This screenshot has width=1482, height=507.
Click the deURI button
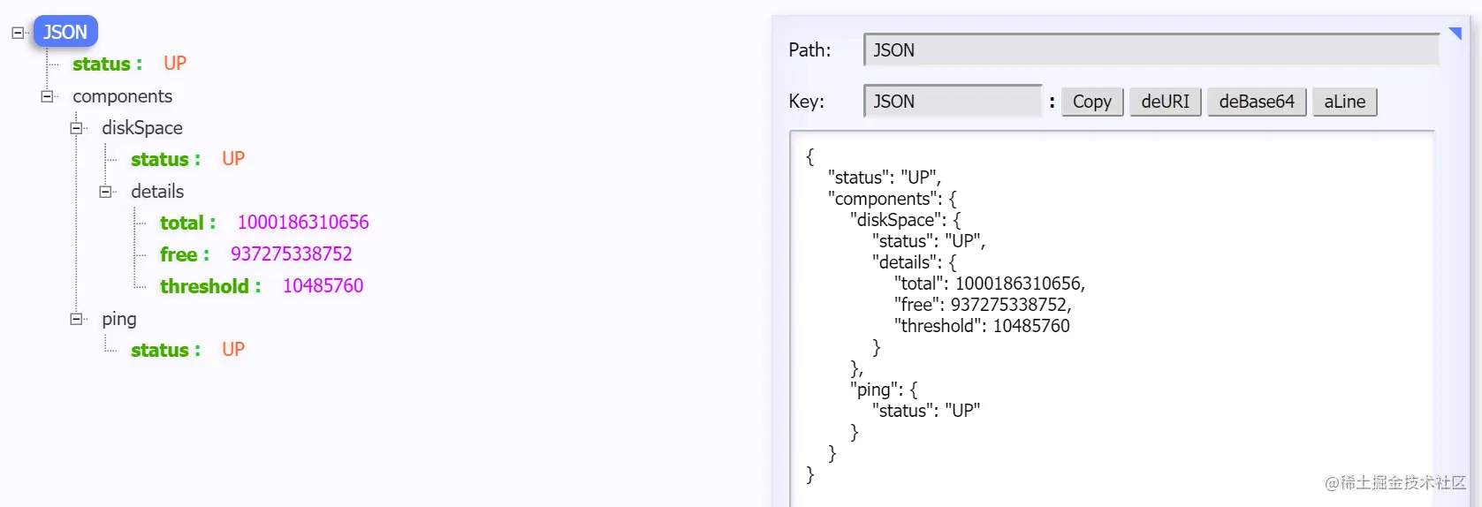tap(1165, 102)
